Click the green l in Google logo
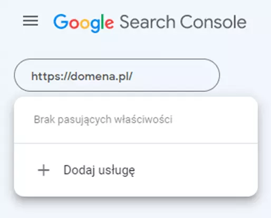 [x=103, y=22]
